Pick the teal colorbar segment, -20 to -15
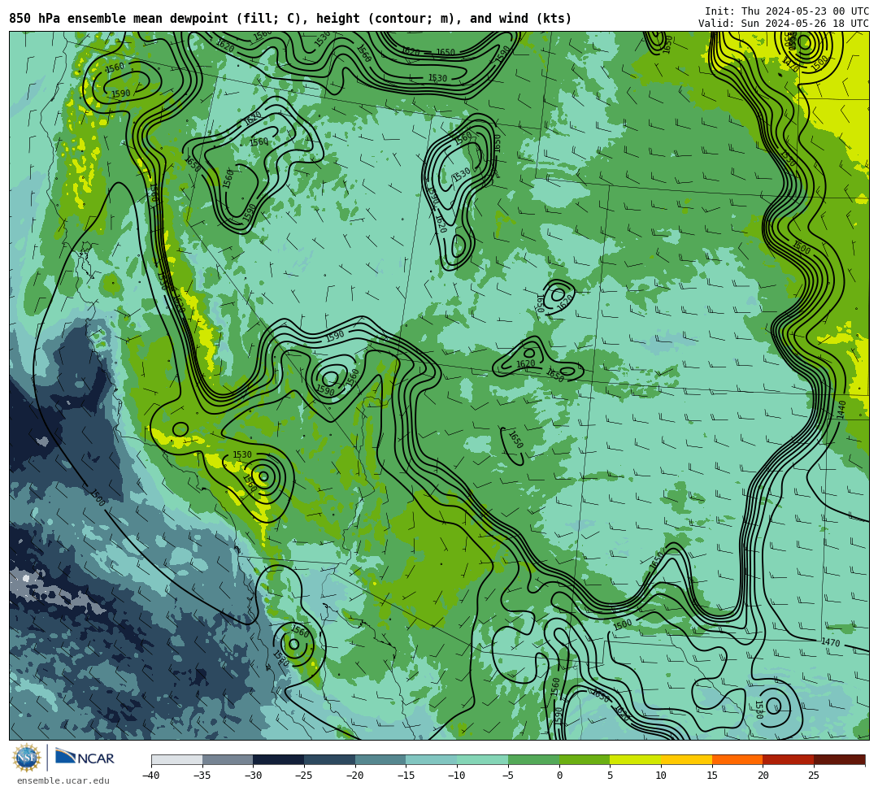This screenshot has width=878, height=791. 380,759
